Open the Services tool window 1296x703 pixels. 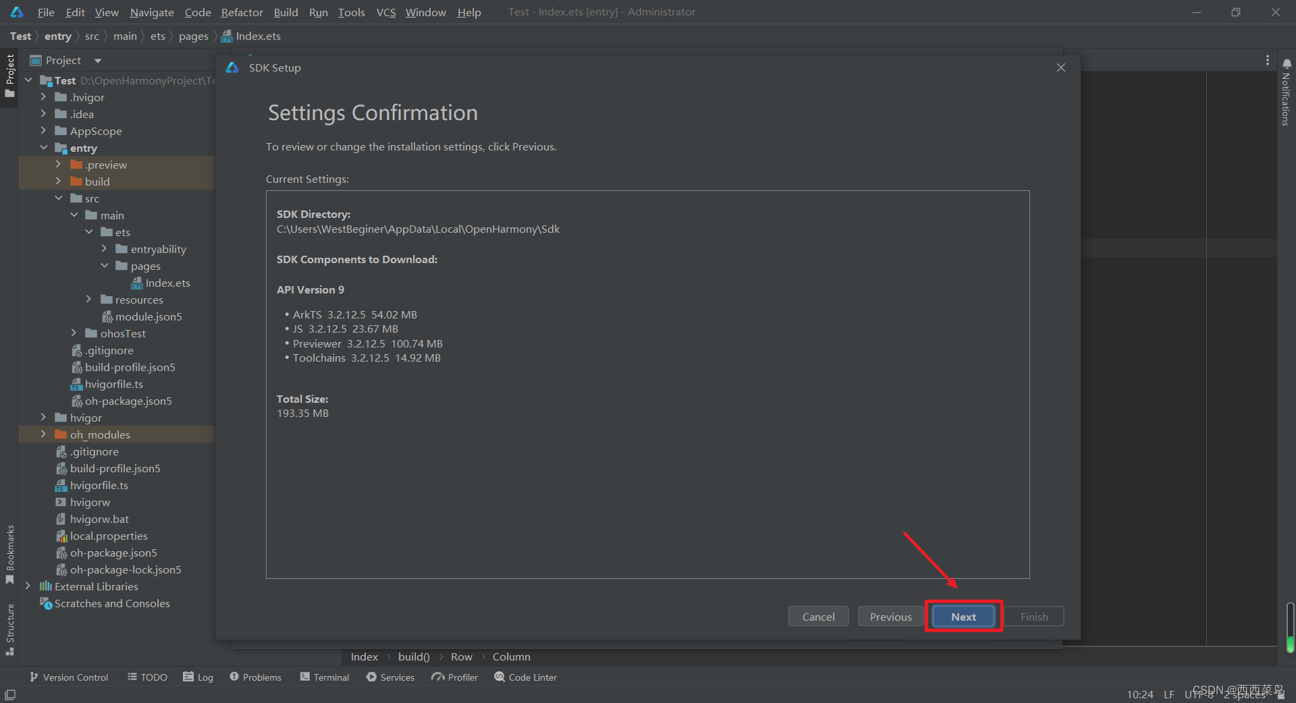(x=390, y=677)
